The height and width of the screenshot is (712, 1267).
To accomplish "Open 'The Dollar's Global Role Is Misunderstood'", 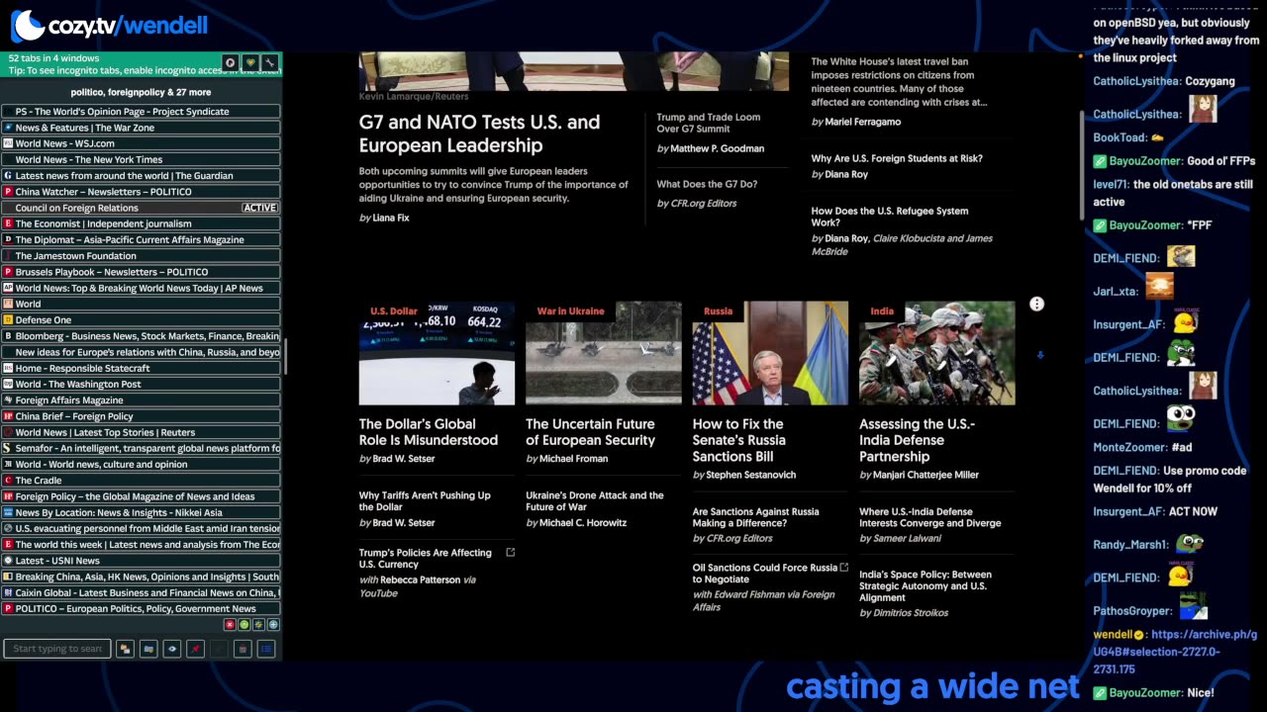I will click(429, 432).
